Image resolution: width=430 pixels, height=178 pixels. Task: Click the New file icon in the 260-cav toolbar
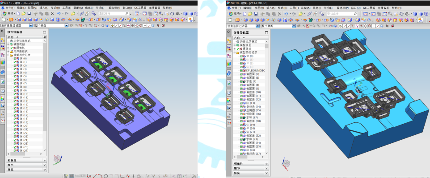[18, 14]
